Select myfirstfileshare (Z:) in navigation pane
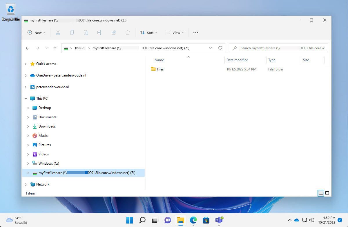348x227 pixels. coord(83,173)
